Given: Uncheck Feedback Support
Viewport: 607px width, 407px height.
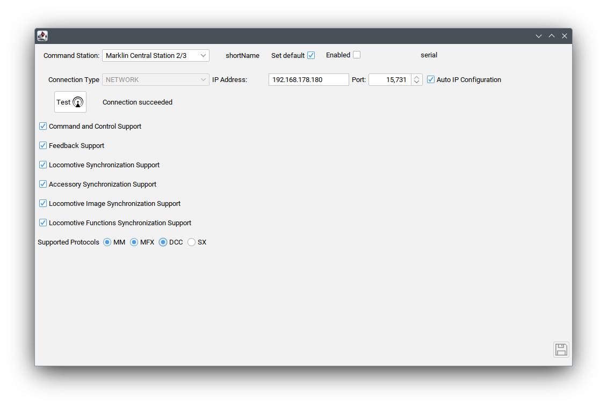Looking at the screenshot, I should tap(43, 145).
